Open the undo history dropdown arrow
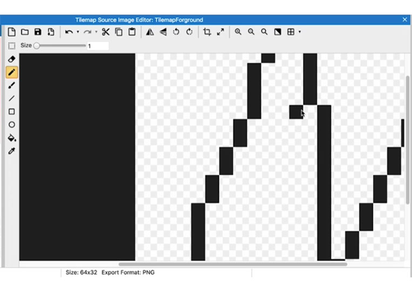Image resolution: width=412 pixels, height=292 pixels. click(x=78, y=32)
